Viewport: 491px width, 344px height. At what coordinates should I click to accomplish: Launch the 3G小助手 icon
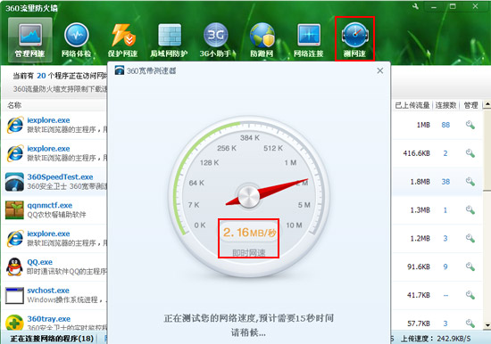tap(216, 39)
